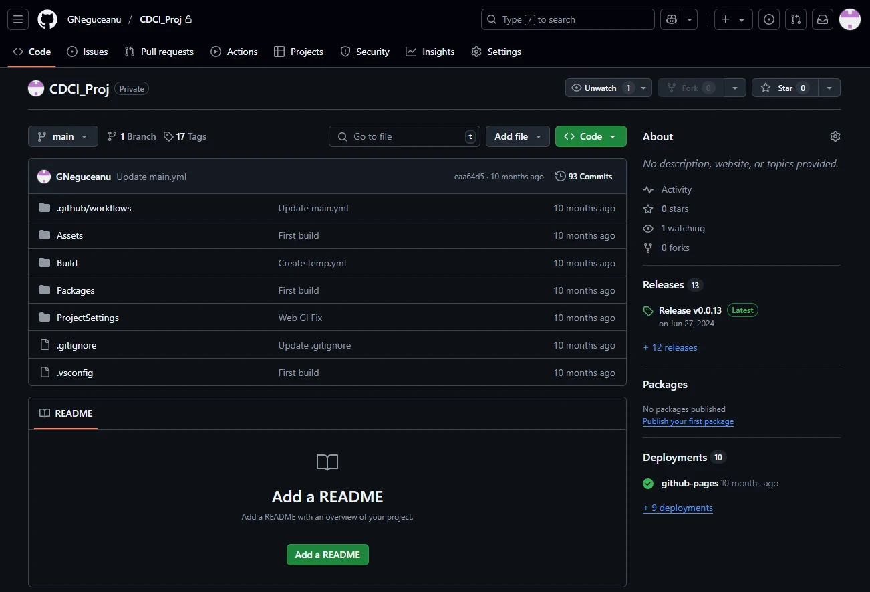
Task: Click the Activity pulse icon
Action: (x=647, y=189)
